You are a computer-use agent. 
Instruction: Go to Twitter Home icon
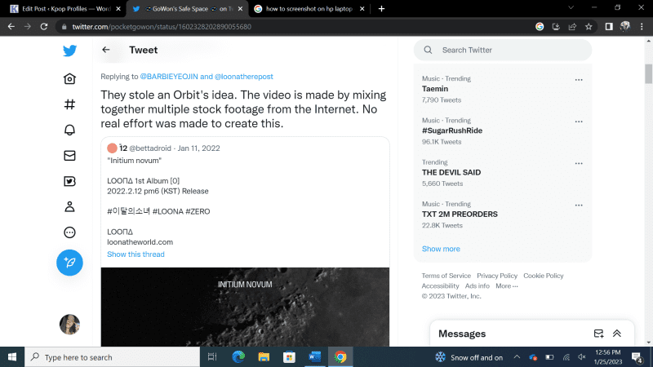click(69, 79)
